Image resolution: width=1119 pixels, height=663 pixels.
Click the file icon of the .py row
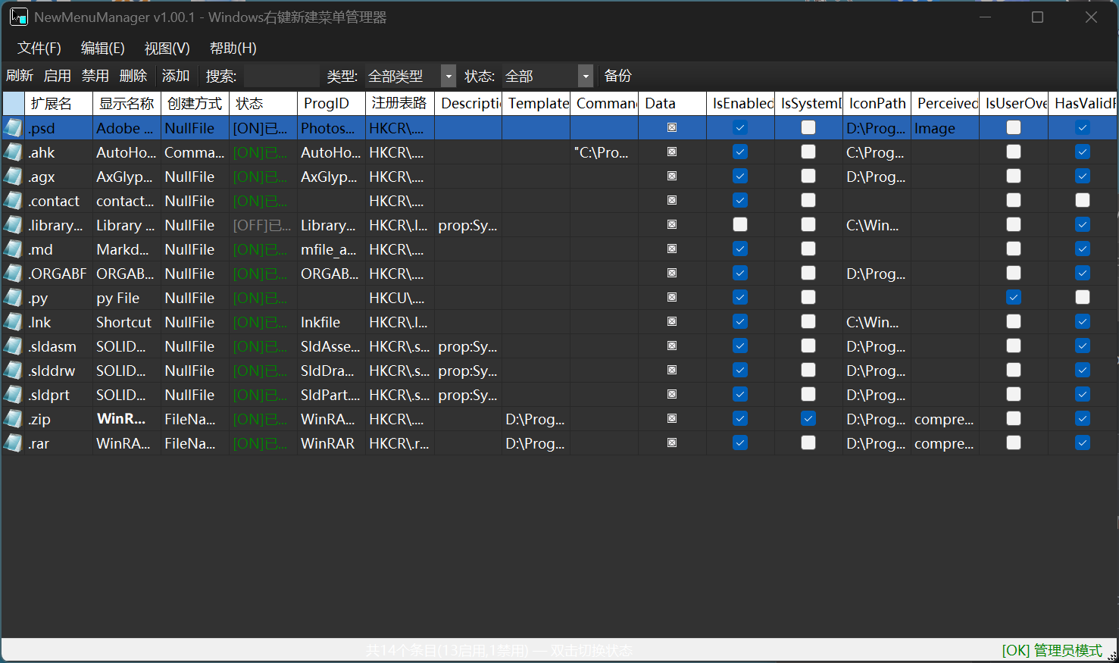(x=13, y=298)
